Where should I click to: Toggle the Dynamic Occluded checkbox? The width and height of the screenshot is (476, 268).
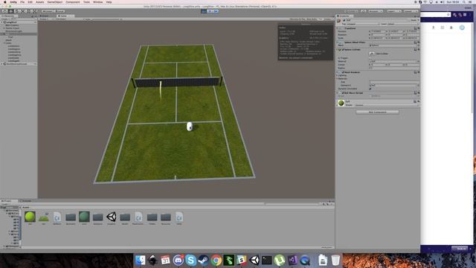pyautogui.click(x=370, y=89)
